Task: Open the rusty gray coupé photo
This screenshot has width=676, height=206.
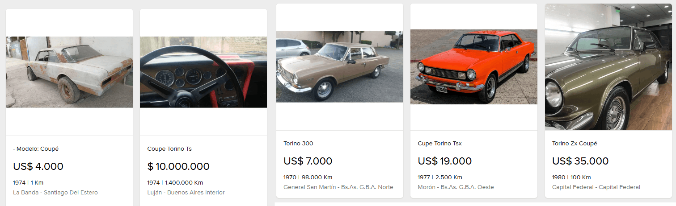Action: (69, 72)
